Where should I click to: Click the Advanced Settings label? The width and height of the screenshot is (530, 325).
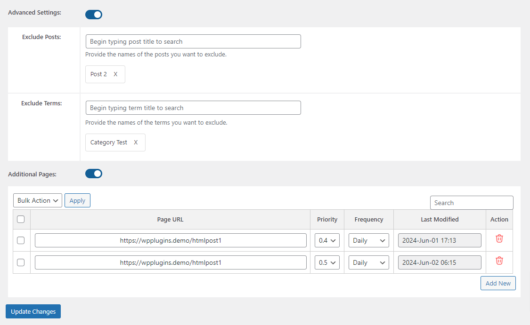pos(34,13)
